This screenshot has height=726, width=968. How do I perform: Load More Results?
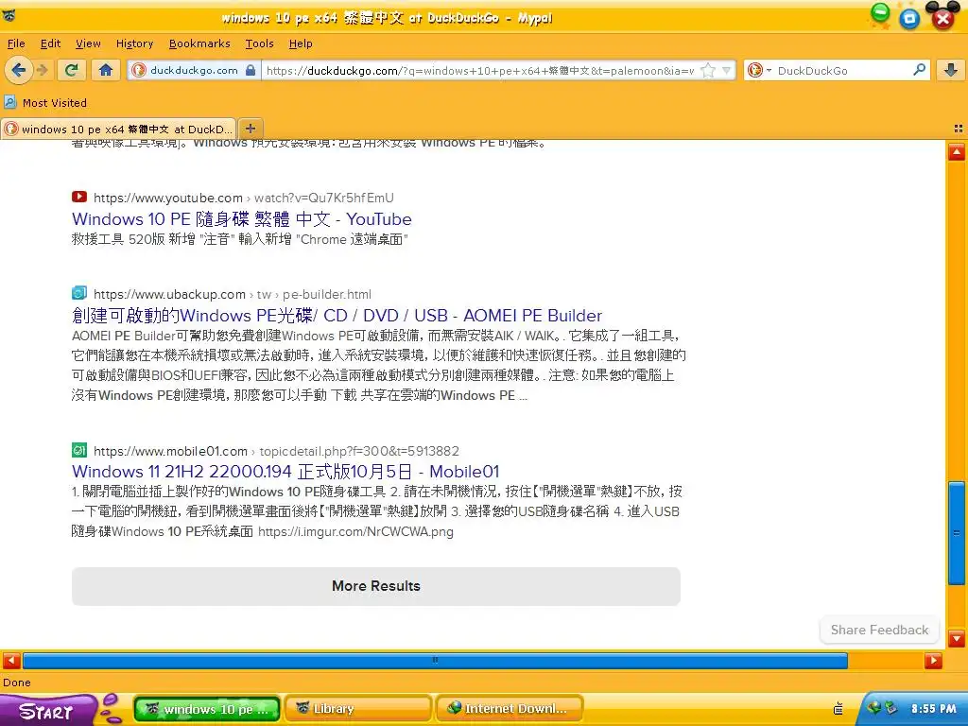(x=376, y=586)
